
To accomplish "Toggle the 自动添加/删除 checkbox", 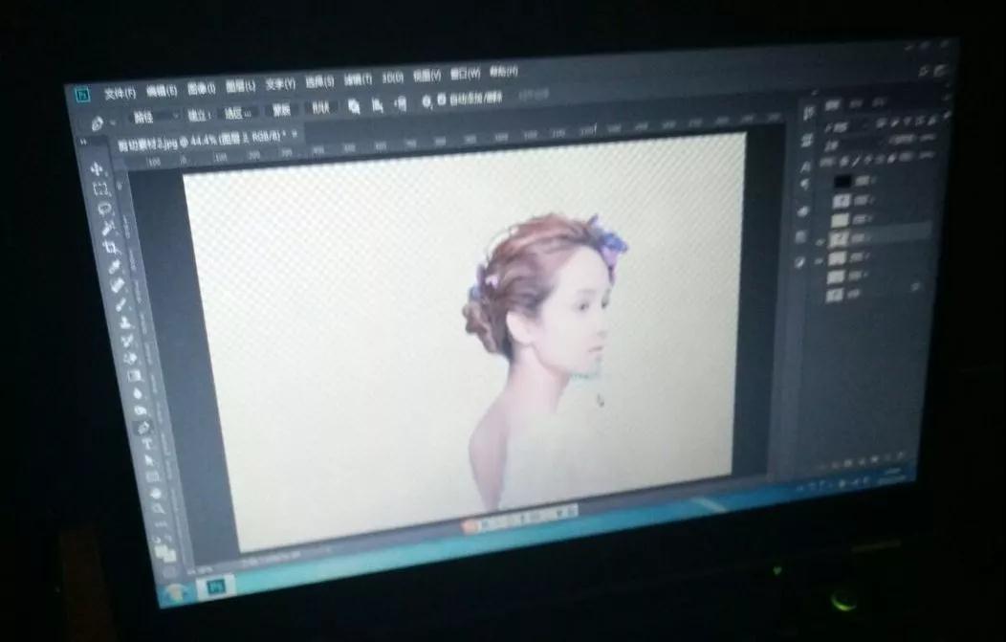I will tap(442, 100).
